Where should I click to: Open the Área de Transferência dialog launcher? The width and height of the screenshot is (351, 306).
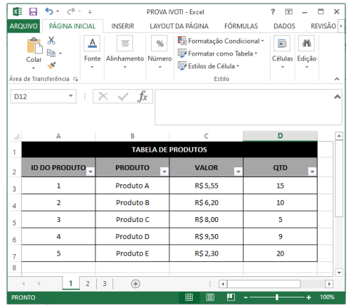click(75, 79)
